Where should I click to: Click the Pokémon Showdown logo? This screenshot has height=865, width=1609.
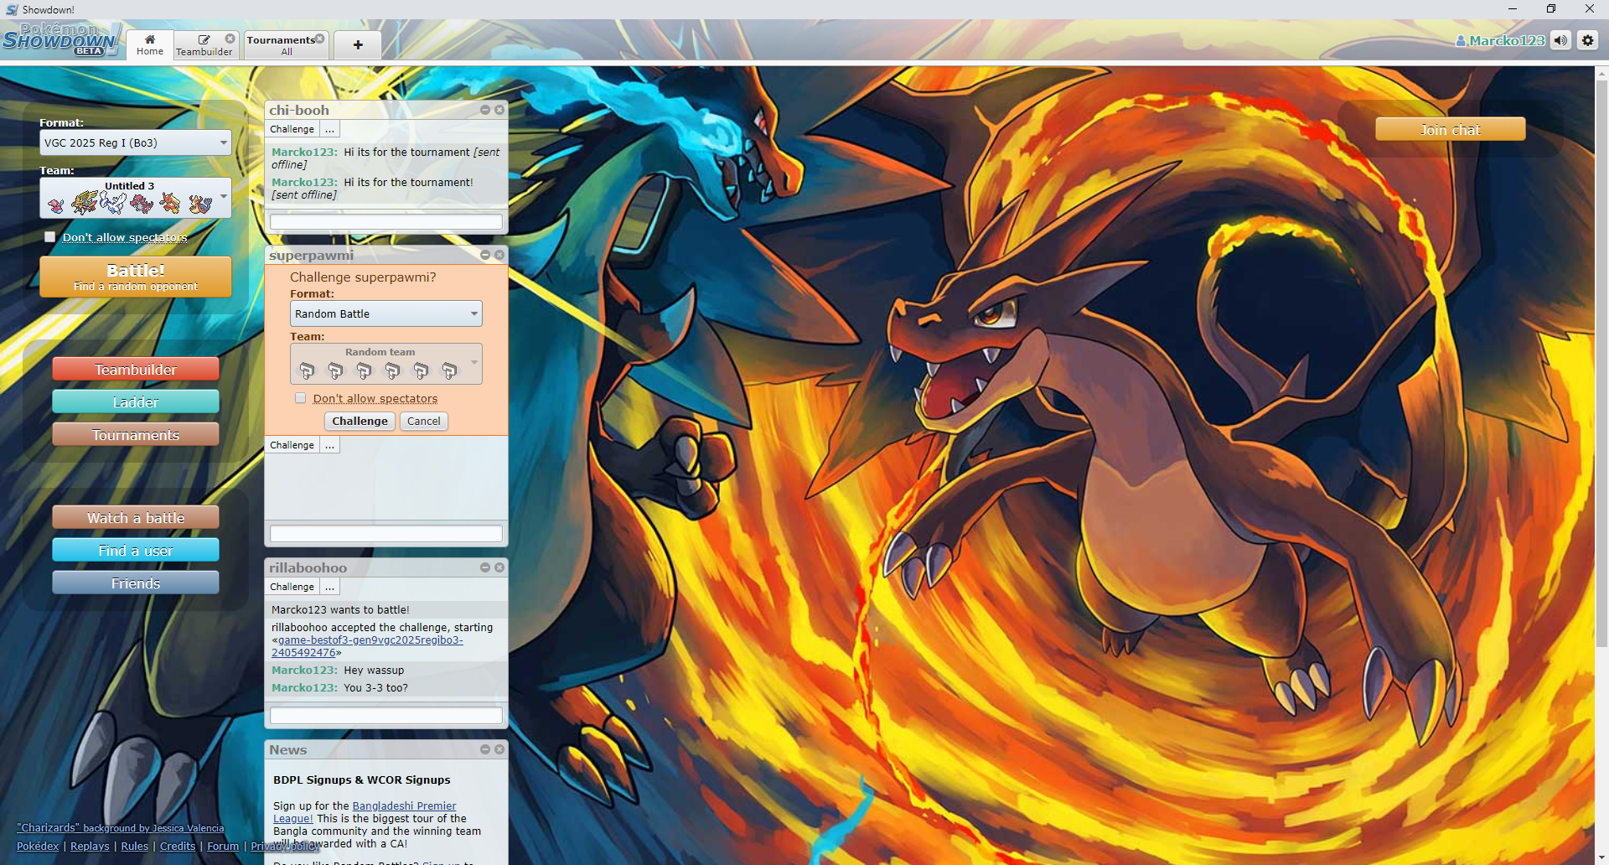tap(61, 40)
